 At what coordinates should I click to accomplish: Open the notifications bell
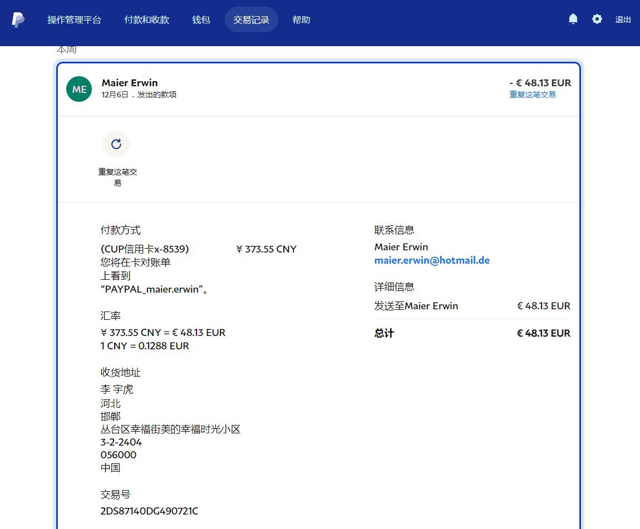click(x=573, y=19)
